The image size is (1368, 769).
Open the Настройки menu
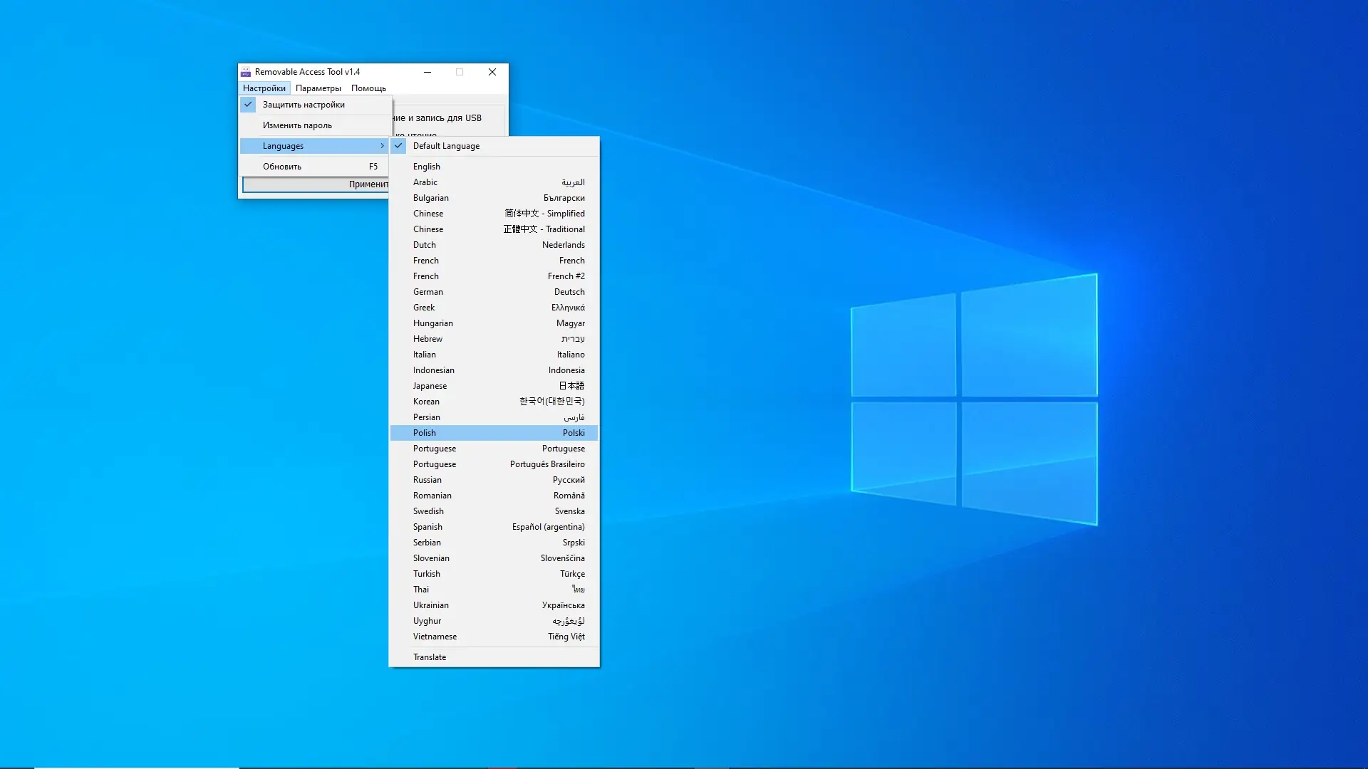coord(264,88)
